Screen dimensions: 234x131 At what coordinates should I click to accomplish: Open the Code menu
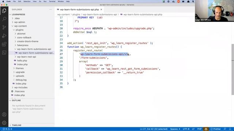point(8,1)
